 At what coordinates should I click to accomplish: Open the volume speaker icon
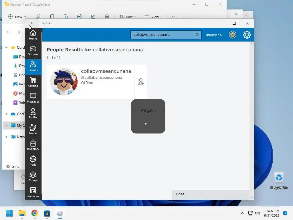coord(258,213)
